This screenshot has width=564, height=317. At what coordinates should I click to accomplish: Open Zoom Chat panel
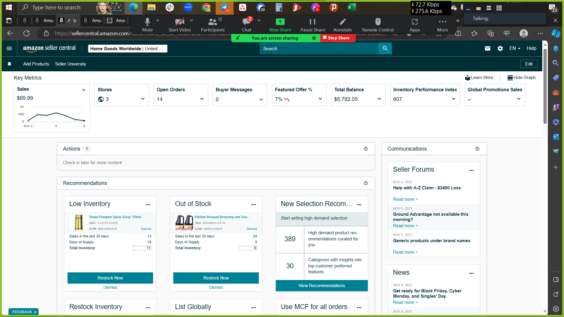(x=246, y=25)
